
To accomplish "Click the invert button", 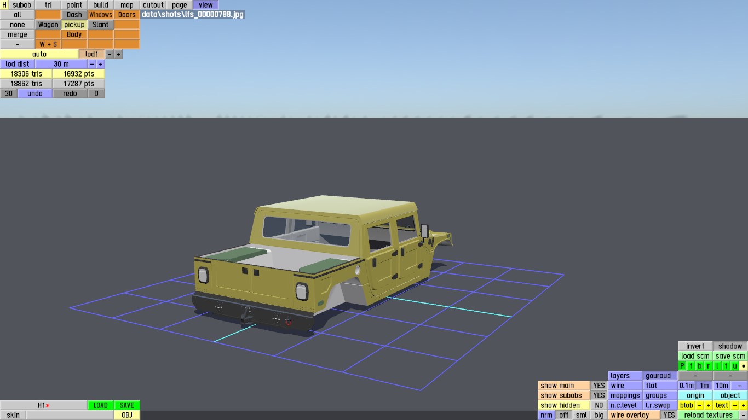I will coord(695,346).
